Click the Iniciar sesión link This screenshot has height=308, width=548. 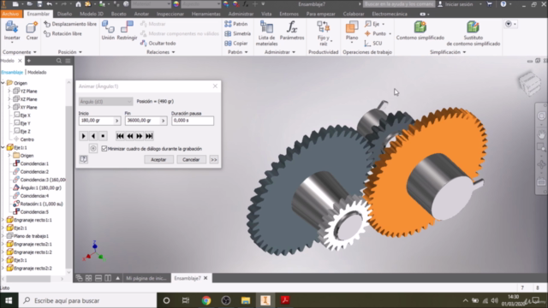click(x=459, y=4)
